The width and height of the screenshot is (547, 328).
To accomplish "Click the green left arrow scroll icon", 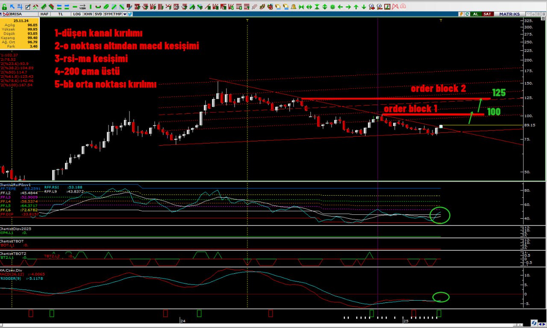I will [341, 7].
